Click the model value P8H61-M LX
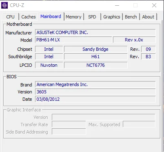Screen dimensions: 164x152 [73, 40]
